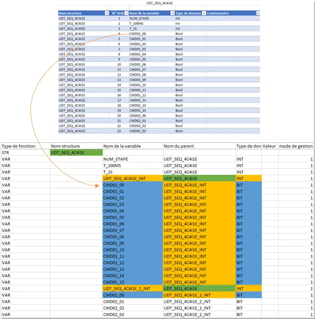
Task: Open the N° Ordre filter dropdown
Action: coord(126,13)
